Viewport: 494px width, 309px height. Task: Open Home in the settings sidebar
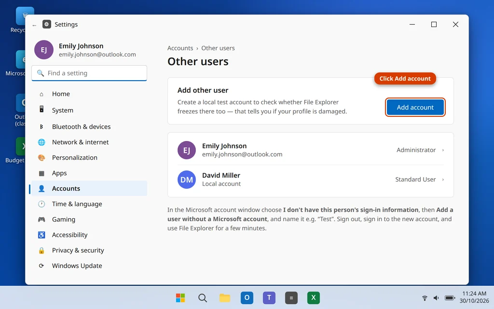point(89,94)
